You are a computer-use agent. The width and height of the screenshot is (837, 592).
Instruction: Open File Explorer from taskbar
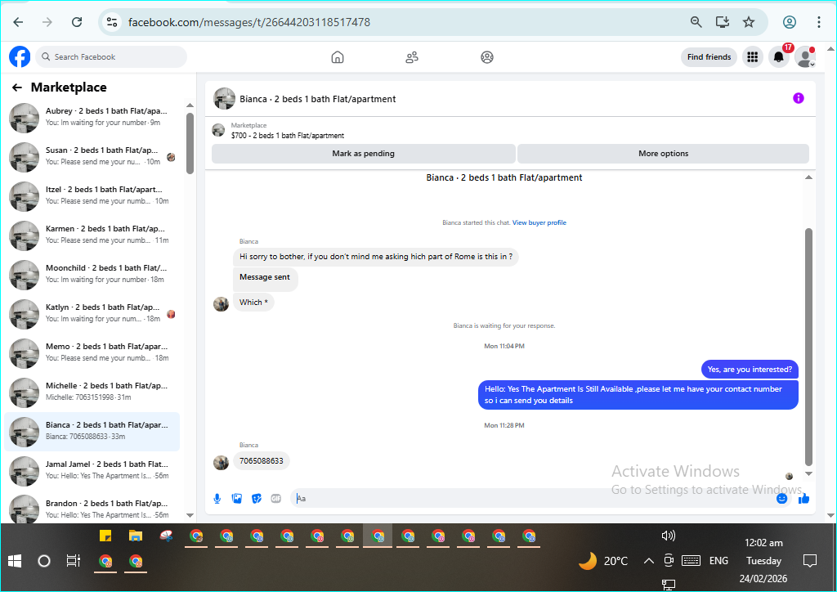[x=136, y=536]
